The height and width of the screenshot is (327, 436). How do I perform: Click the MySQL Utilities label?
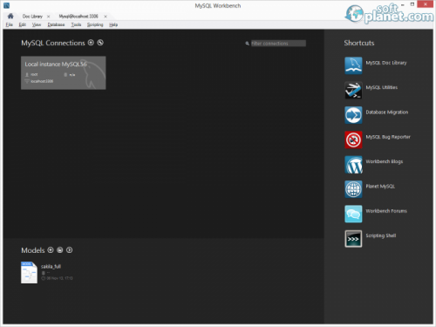click(x=381, y=87)
